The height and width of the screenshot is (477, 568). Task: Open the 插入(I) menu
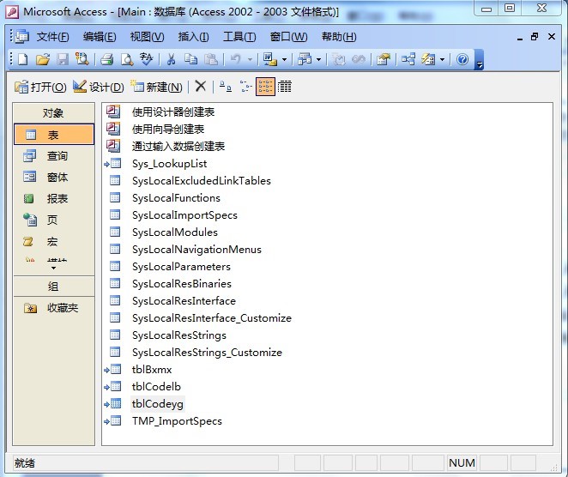(193, 37)
